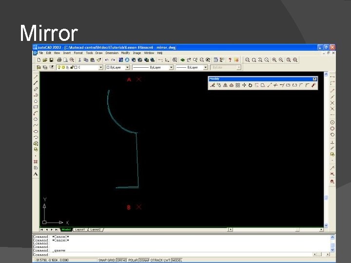This screenshot has width=351, height=263.
Task: Select the Erase tool in Modify toolbar
Action: click(x=213, y=85)
